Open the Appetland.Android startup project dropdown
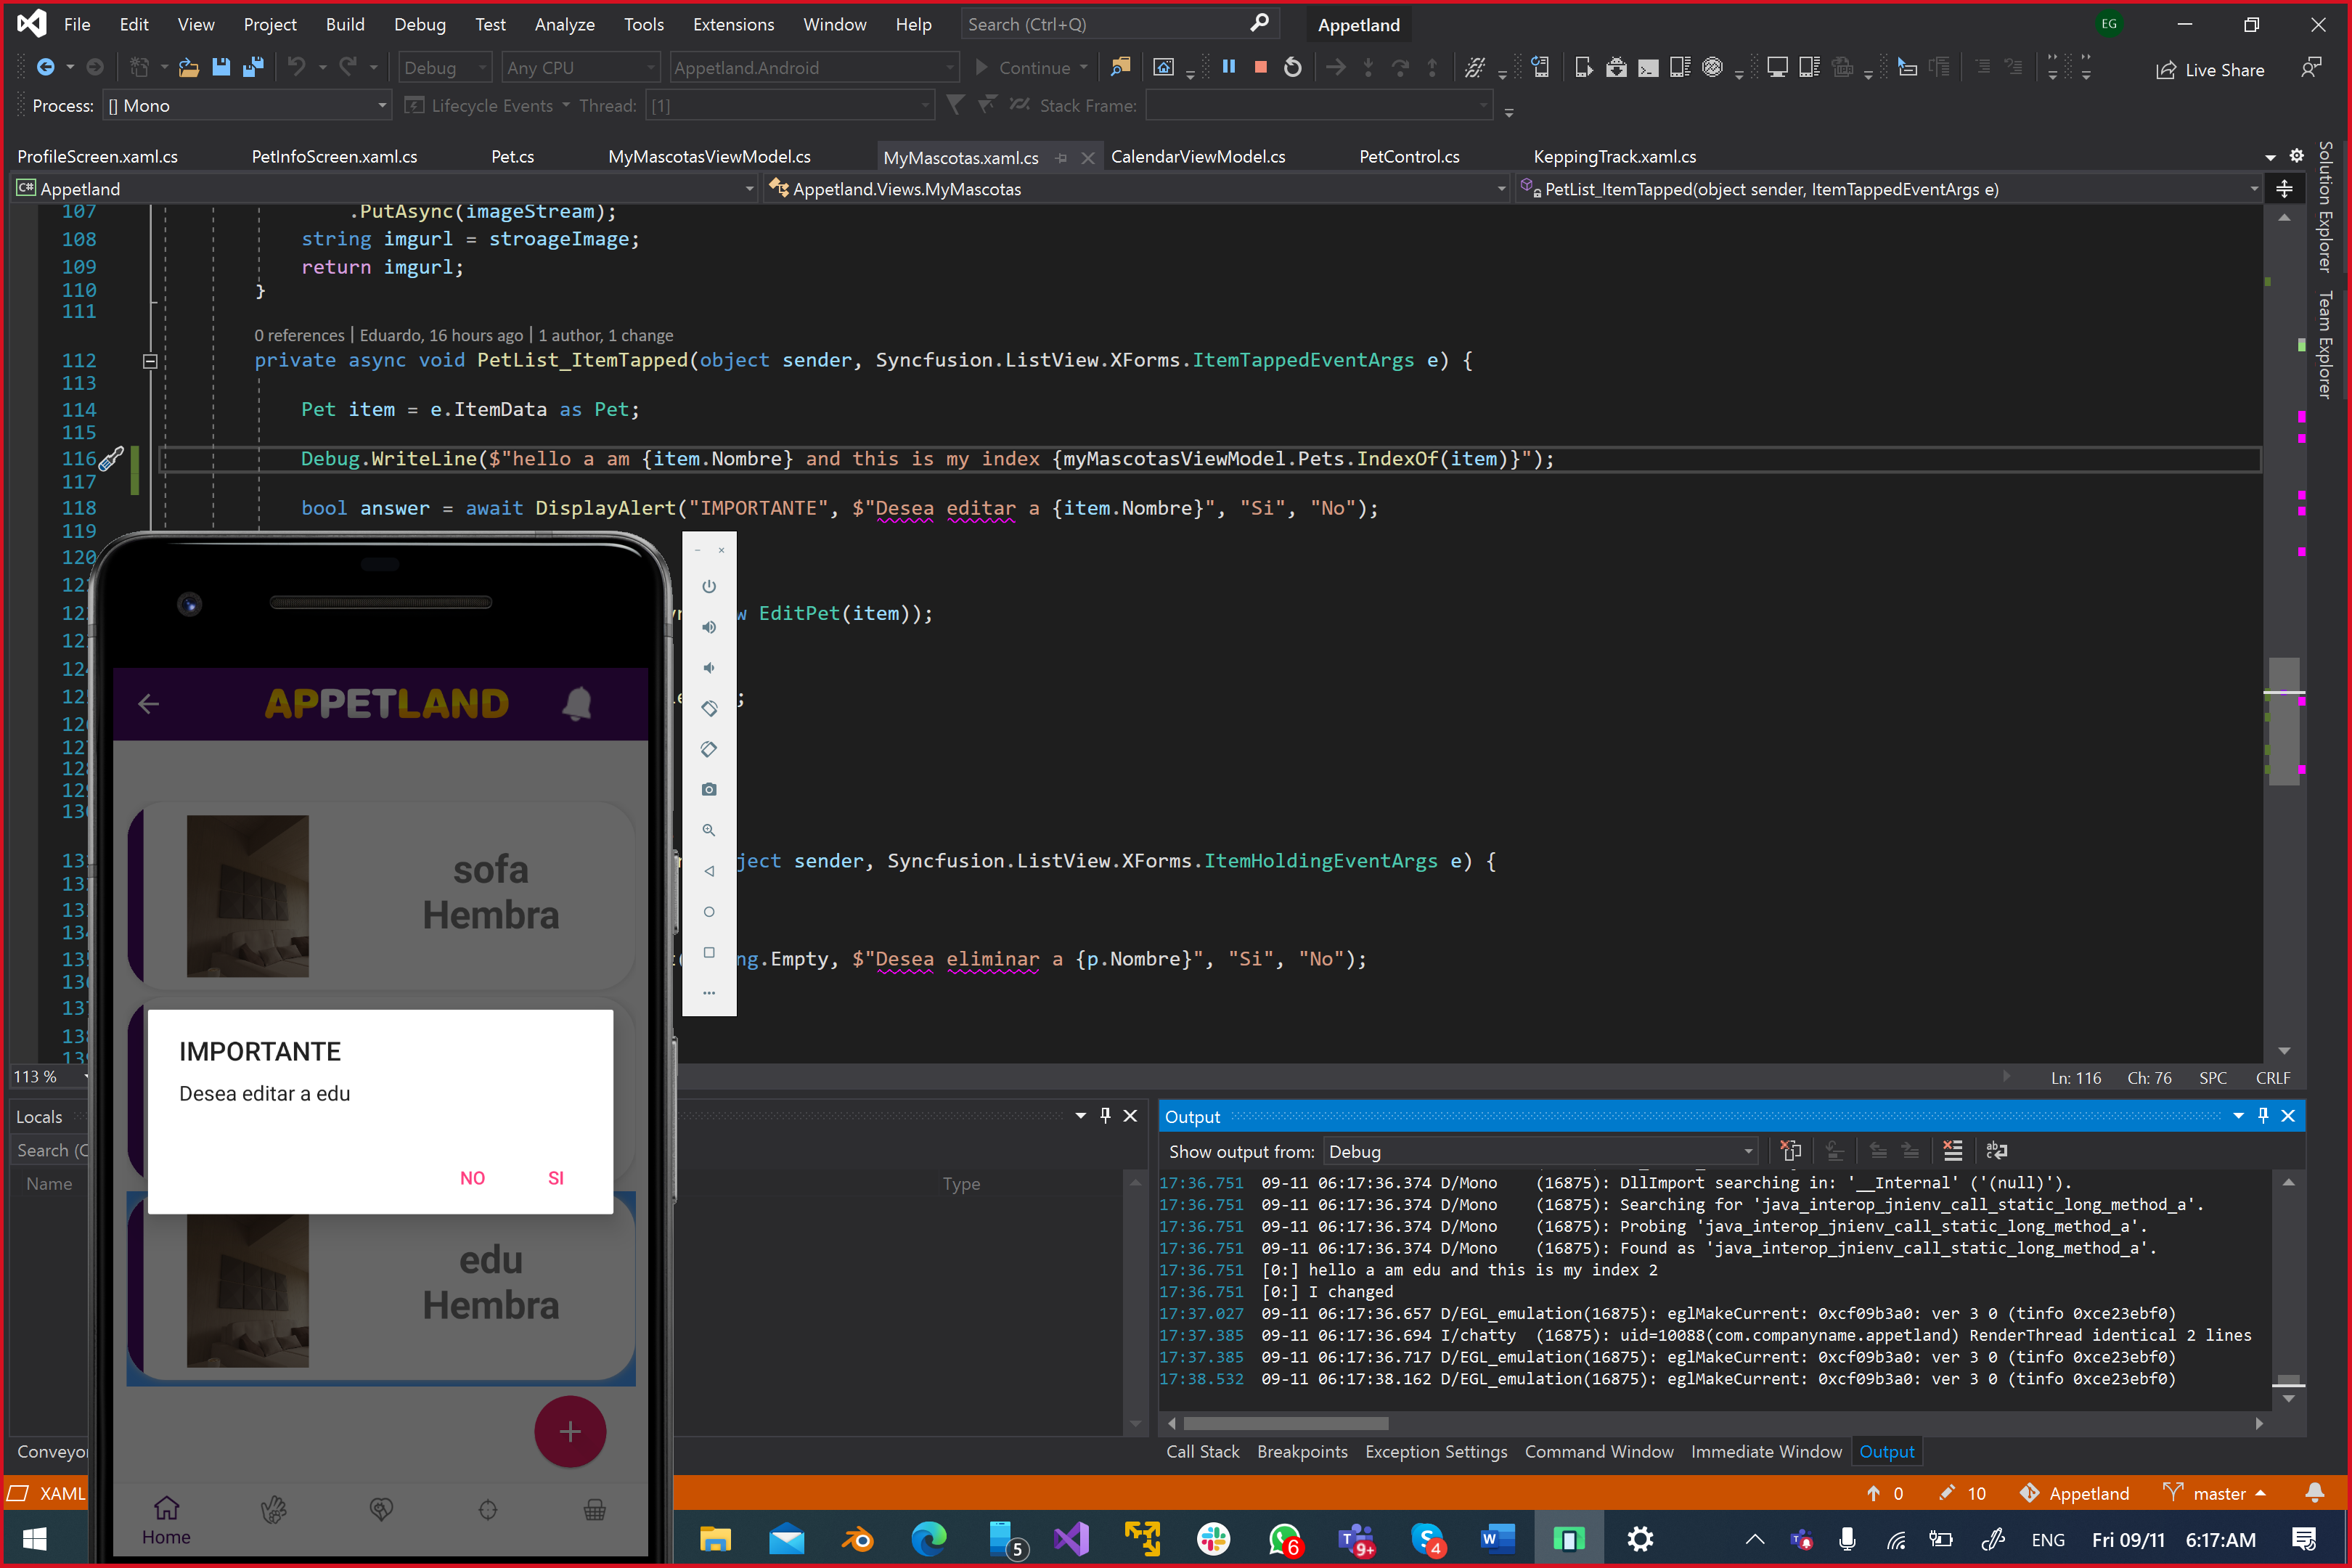The height and width of the screenshot is (1568, 2352). coord(814,67)
